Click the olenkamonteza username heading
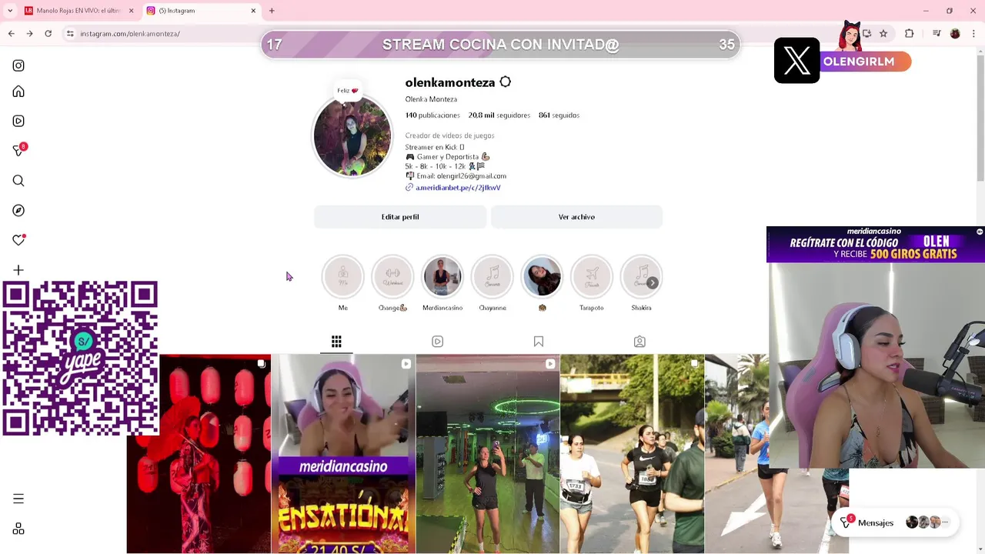 [x=450, y=82]
